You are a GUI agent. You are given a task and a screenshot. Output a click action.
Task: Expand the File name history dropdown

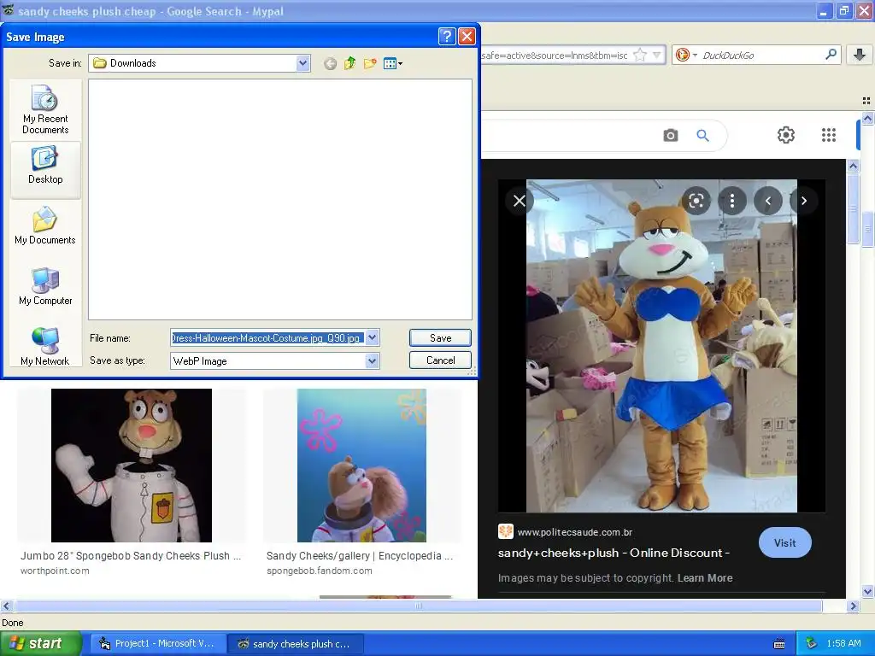[x=373, y=338]
